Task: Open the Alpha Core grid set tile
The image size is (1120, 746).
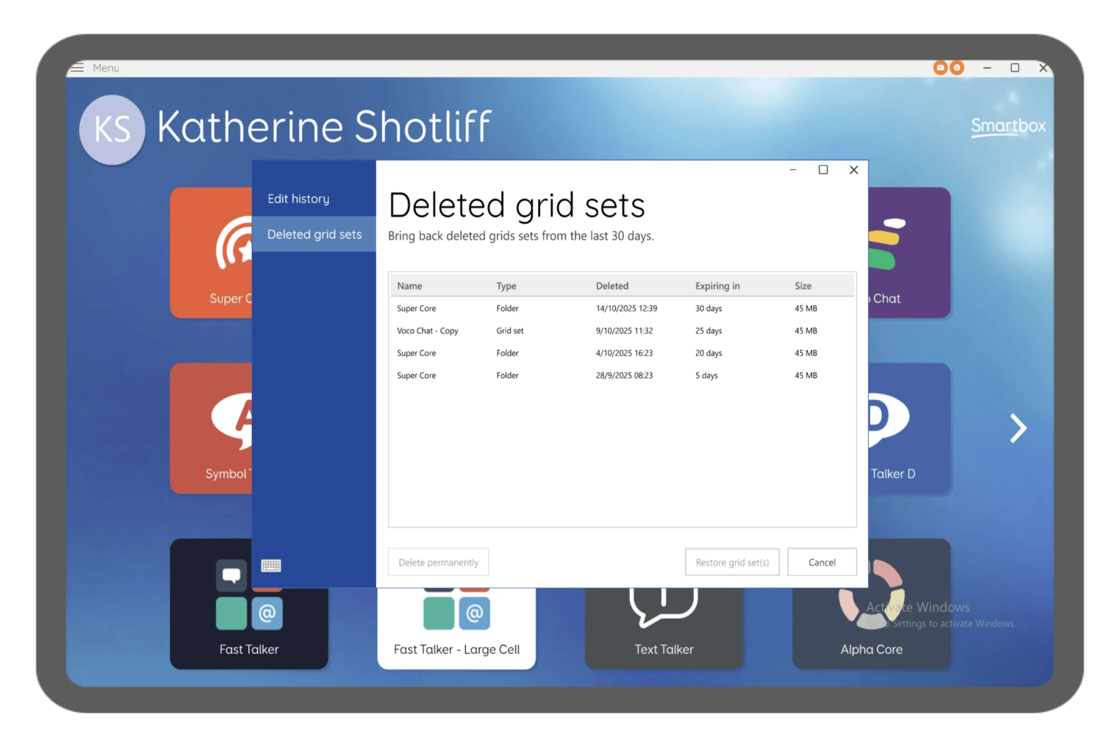Action: (x=871, y=628)
